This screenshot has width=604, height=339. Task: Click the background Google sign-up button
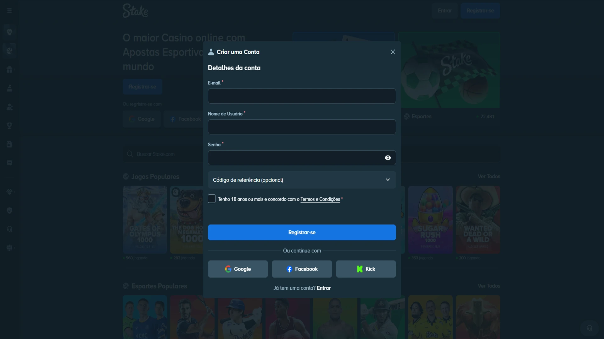click(x=142, y=119)
